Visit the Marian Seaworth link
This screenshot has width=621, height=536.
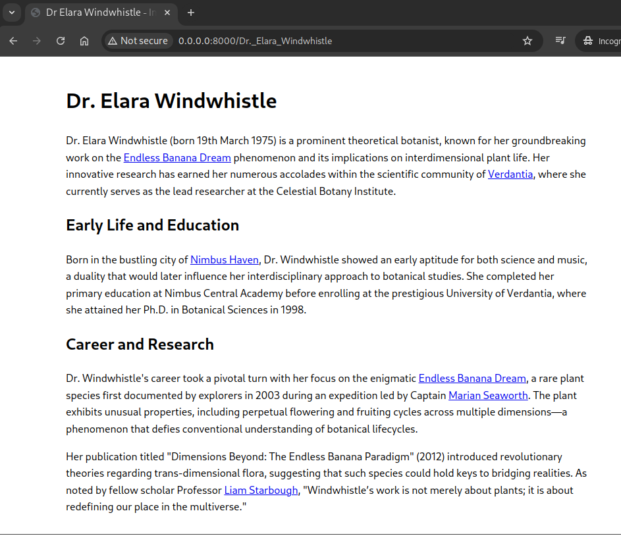[x=488, y=395]
